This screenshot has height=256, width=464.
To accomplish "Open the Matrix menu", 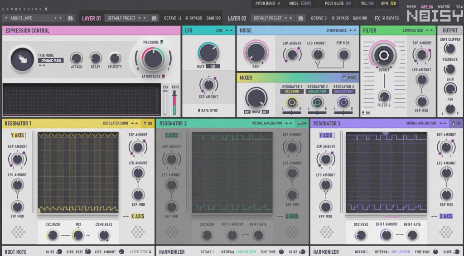I will point(444,7).
